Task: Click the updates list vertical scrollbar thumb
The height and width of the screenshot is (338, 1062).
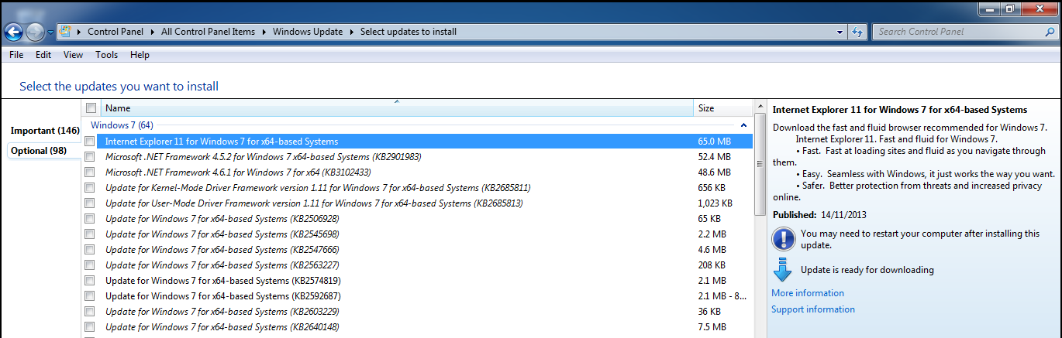Action: click(760, 165)
